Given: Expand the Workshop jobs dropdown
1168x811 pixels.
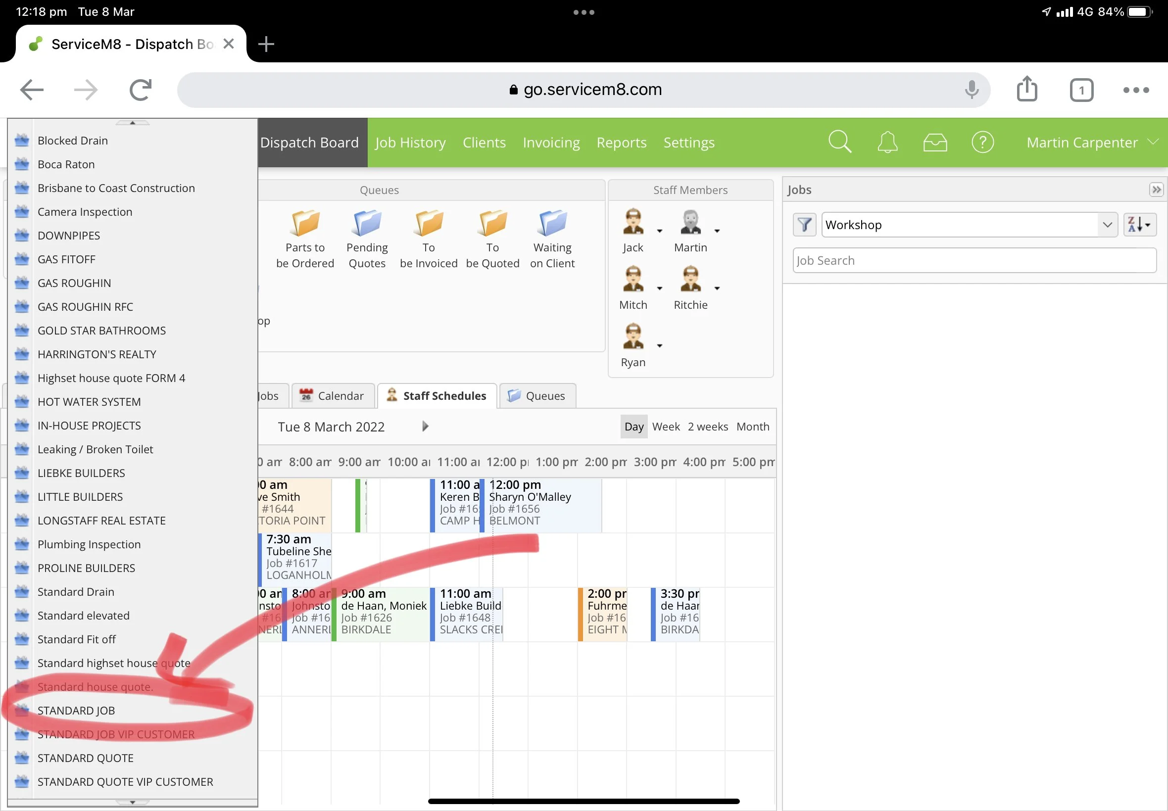Looking at the screenshot, I should click(x=1107, y=225).
